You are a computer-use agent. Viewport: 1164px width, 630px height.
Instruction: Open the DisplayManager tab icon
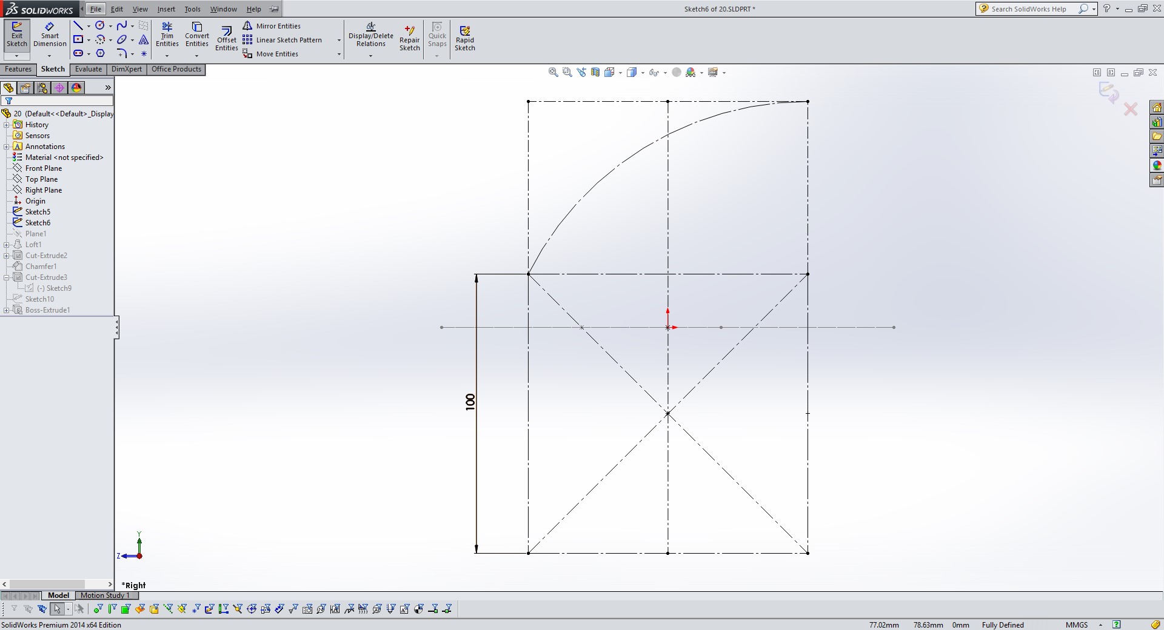click(76, 88)
